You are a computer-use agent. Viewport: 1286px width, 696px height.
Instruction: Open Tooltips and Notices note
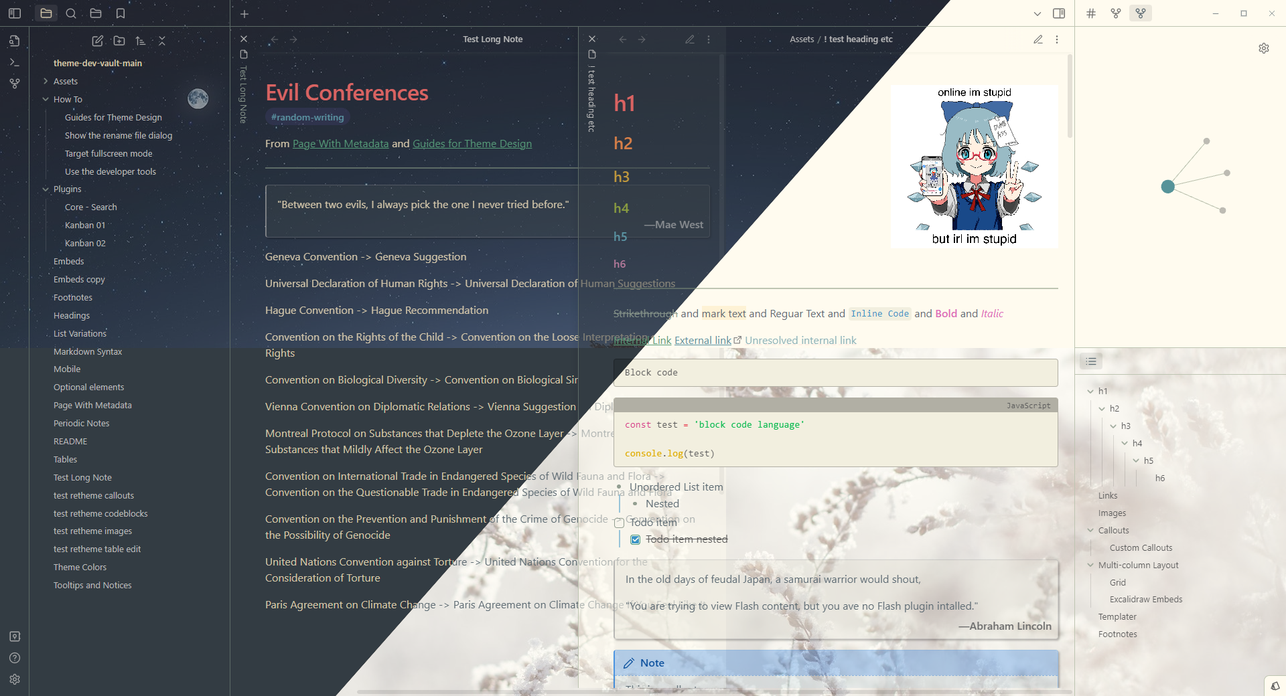tap(92, 586)
